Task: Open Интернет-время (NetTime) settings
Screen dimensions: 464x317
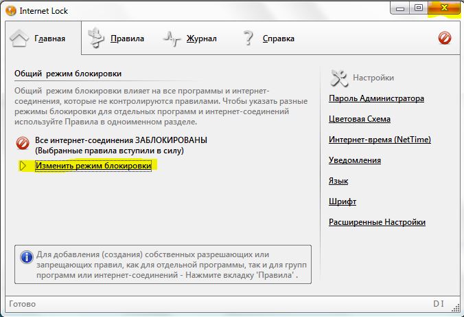Action: pos(380,140)
